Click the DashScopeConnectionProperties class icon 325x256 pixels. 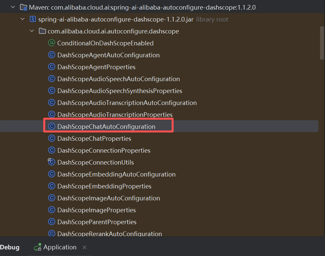pyautogui.click(x=52, y=150)
